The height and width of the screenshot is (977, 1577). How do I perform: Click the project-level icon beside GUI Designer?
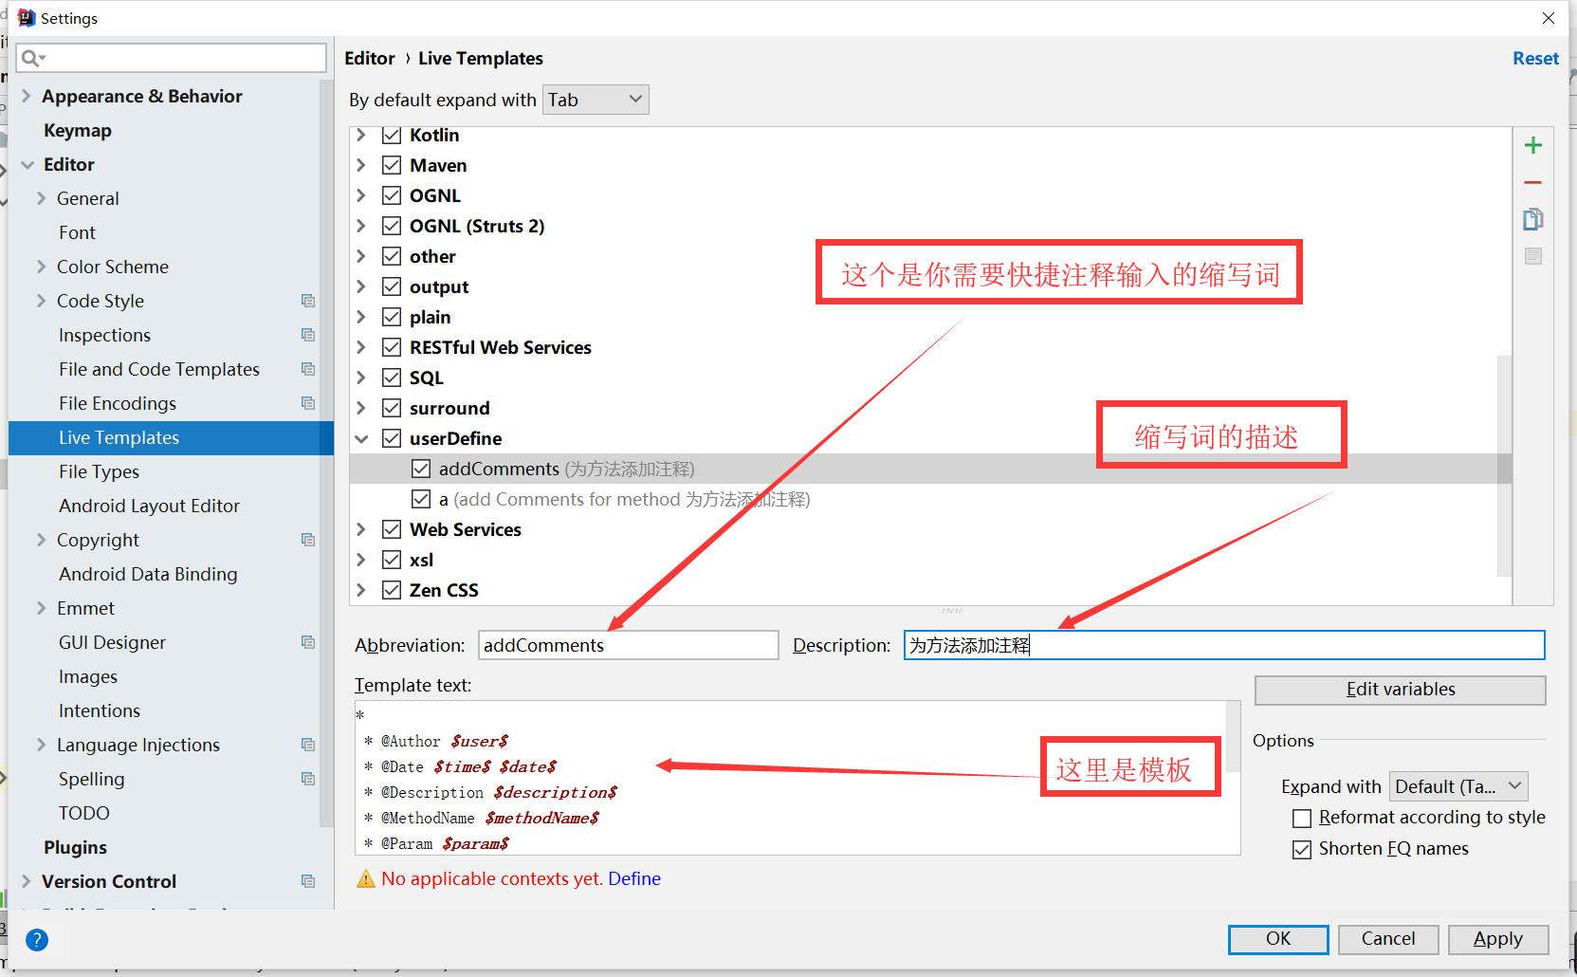(308, 642)
